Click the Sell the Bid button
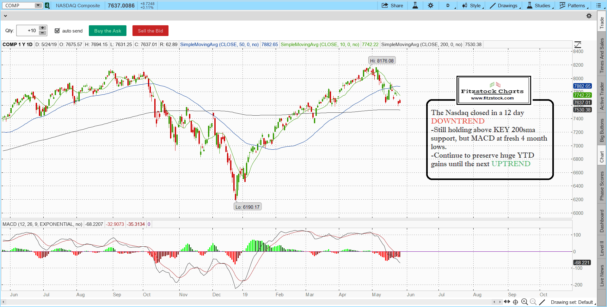607x307 pixels. [150, 31]
